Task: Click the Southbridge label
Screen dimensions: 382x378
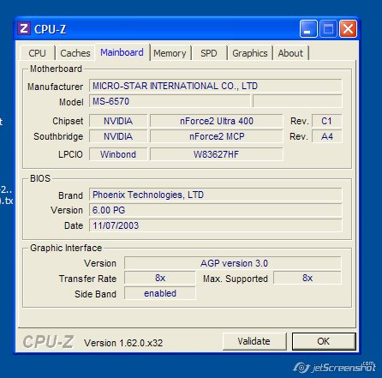Action: pyautogui.click(x=58, y=136)
